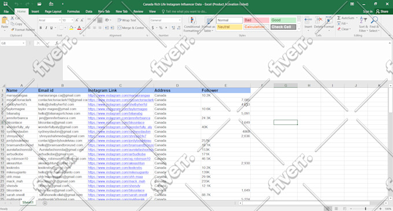The image size is (393, 211).
Task: Click the Insert cells icon
Action: tap(308, 20)
